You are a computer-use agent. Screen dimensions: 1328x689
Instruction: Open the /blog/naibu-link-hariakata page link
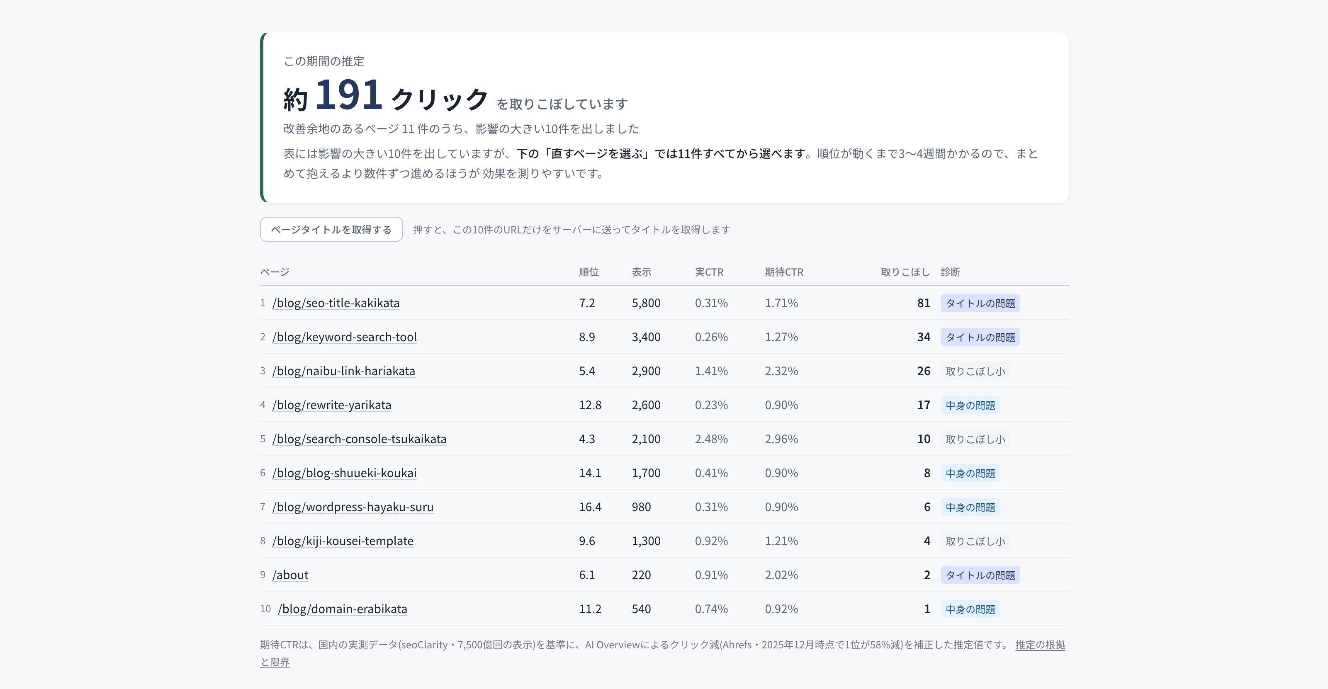[x=343, y=371]
